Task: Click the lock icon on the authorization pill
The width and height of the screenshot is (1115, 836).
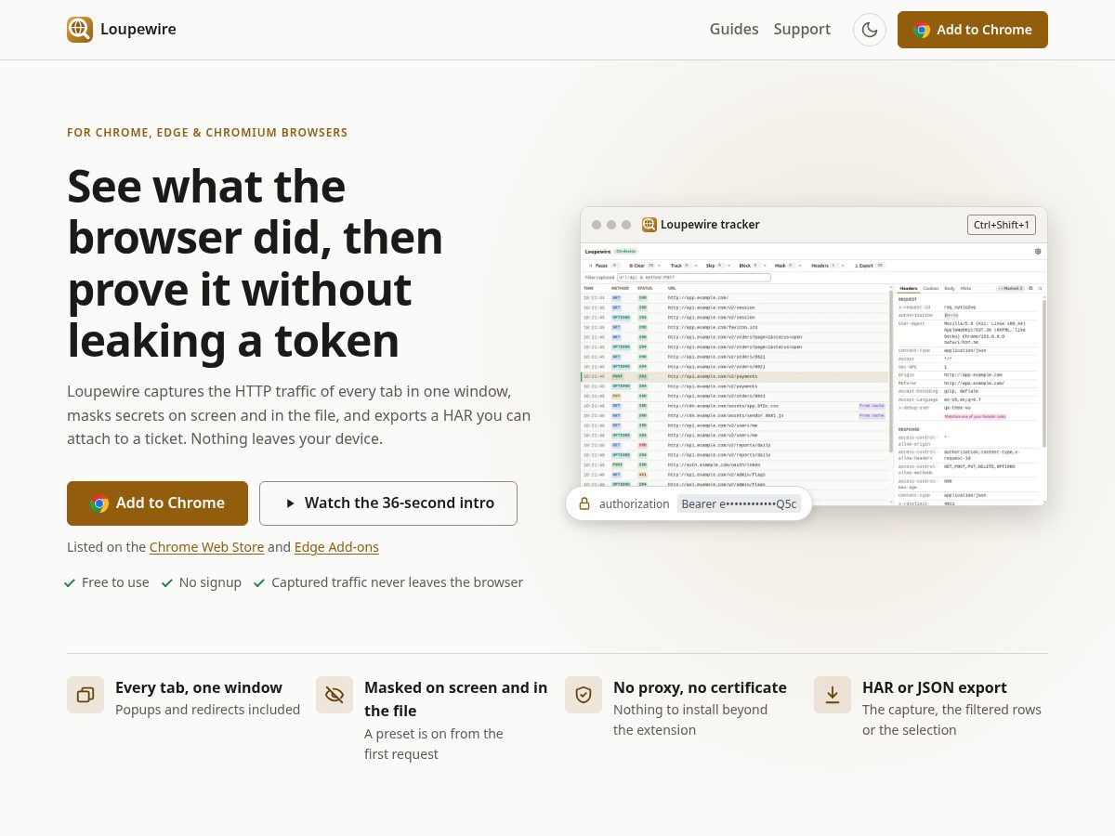Action: (584, 503)
